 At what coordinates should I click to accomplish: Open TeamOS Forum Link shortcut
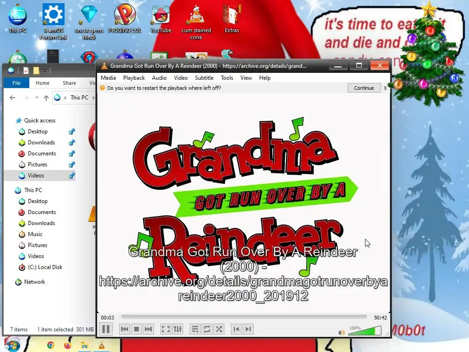(x=54, y=22)
